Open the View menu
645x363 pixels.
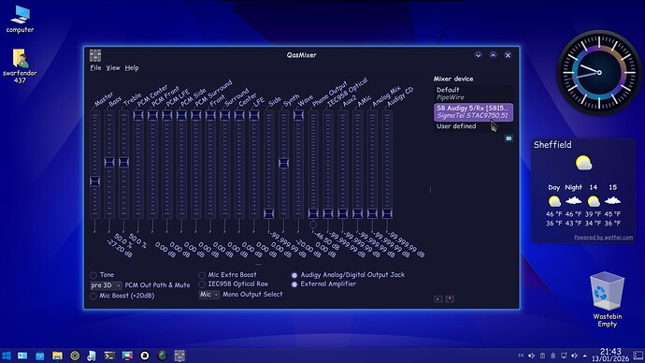[x=113, y=68]
